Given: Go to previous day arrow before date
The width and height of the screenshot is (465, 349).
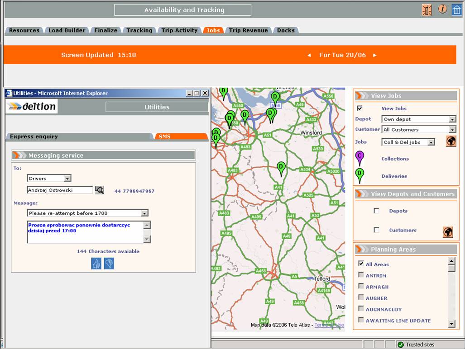Looking at the screenshot, I should pos(309,55).
